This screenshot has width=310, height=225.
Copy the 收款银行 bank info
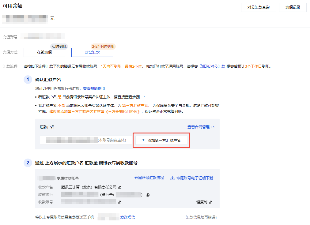148,195
